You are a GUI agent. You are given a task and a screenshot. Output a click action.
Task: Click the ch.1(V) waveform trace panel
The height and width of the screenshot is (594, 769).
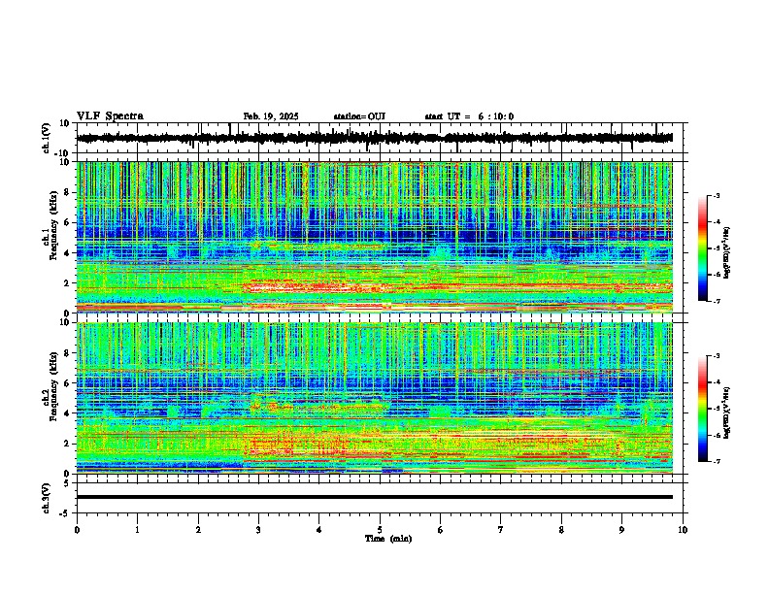coord(382,138)
